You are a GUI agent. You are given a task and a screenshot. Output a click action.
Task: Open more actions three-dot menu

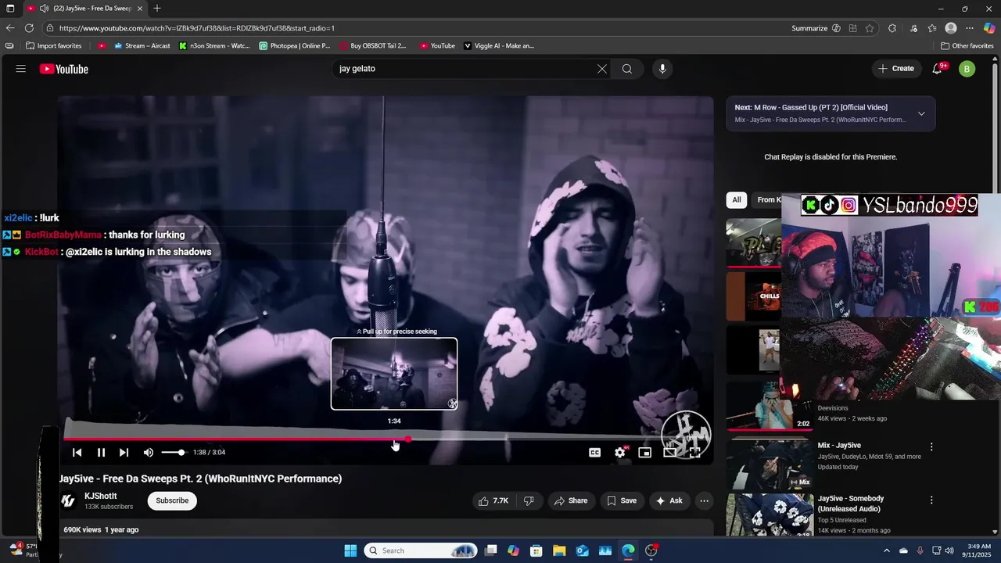(x=705, y=500)
